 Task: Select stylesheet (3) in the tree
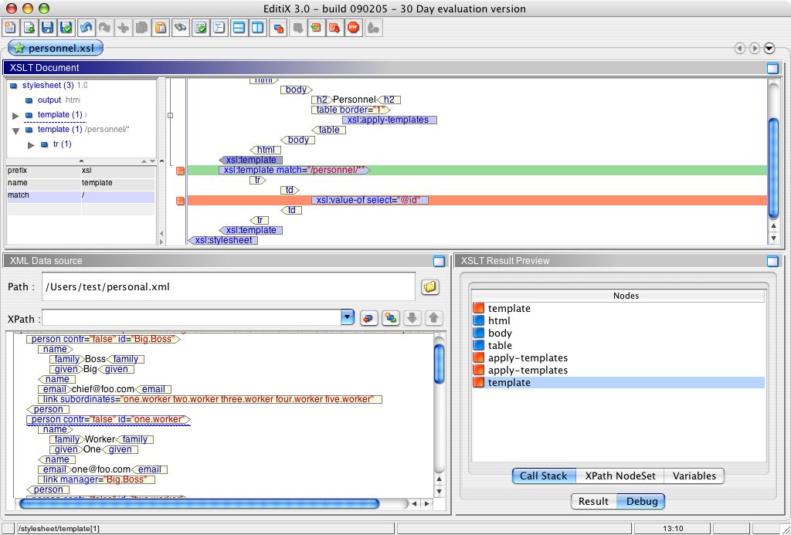click(48, 85)
